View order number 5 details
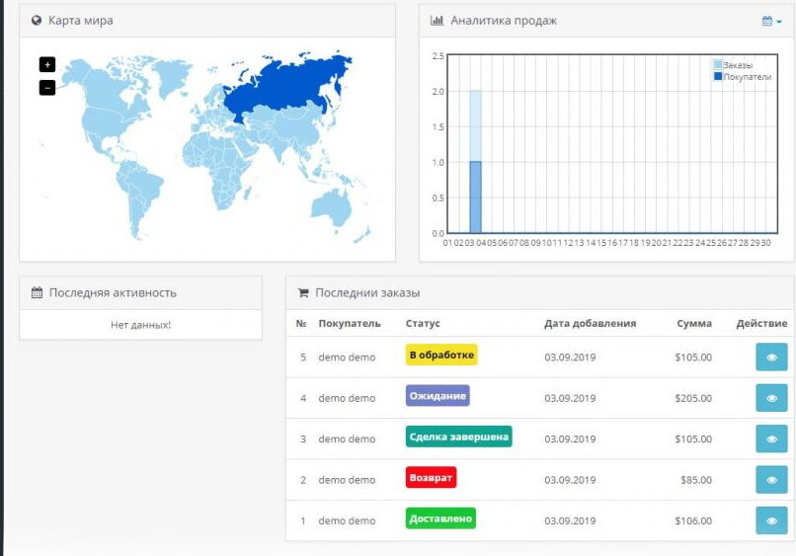796x556 pixels. click(x=770, y=357)
